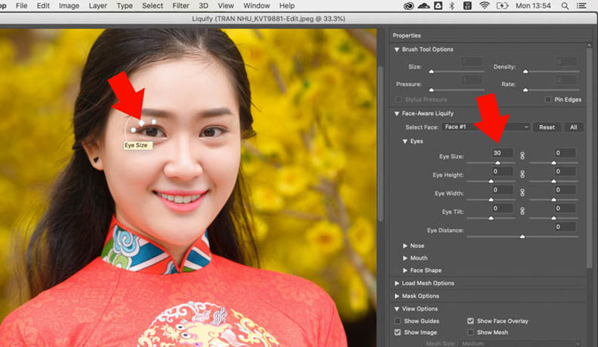Screen dimensions: 598x347
Task: Click the right Eye Size slider
Action: pos(554,163)
